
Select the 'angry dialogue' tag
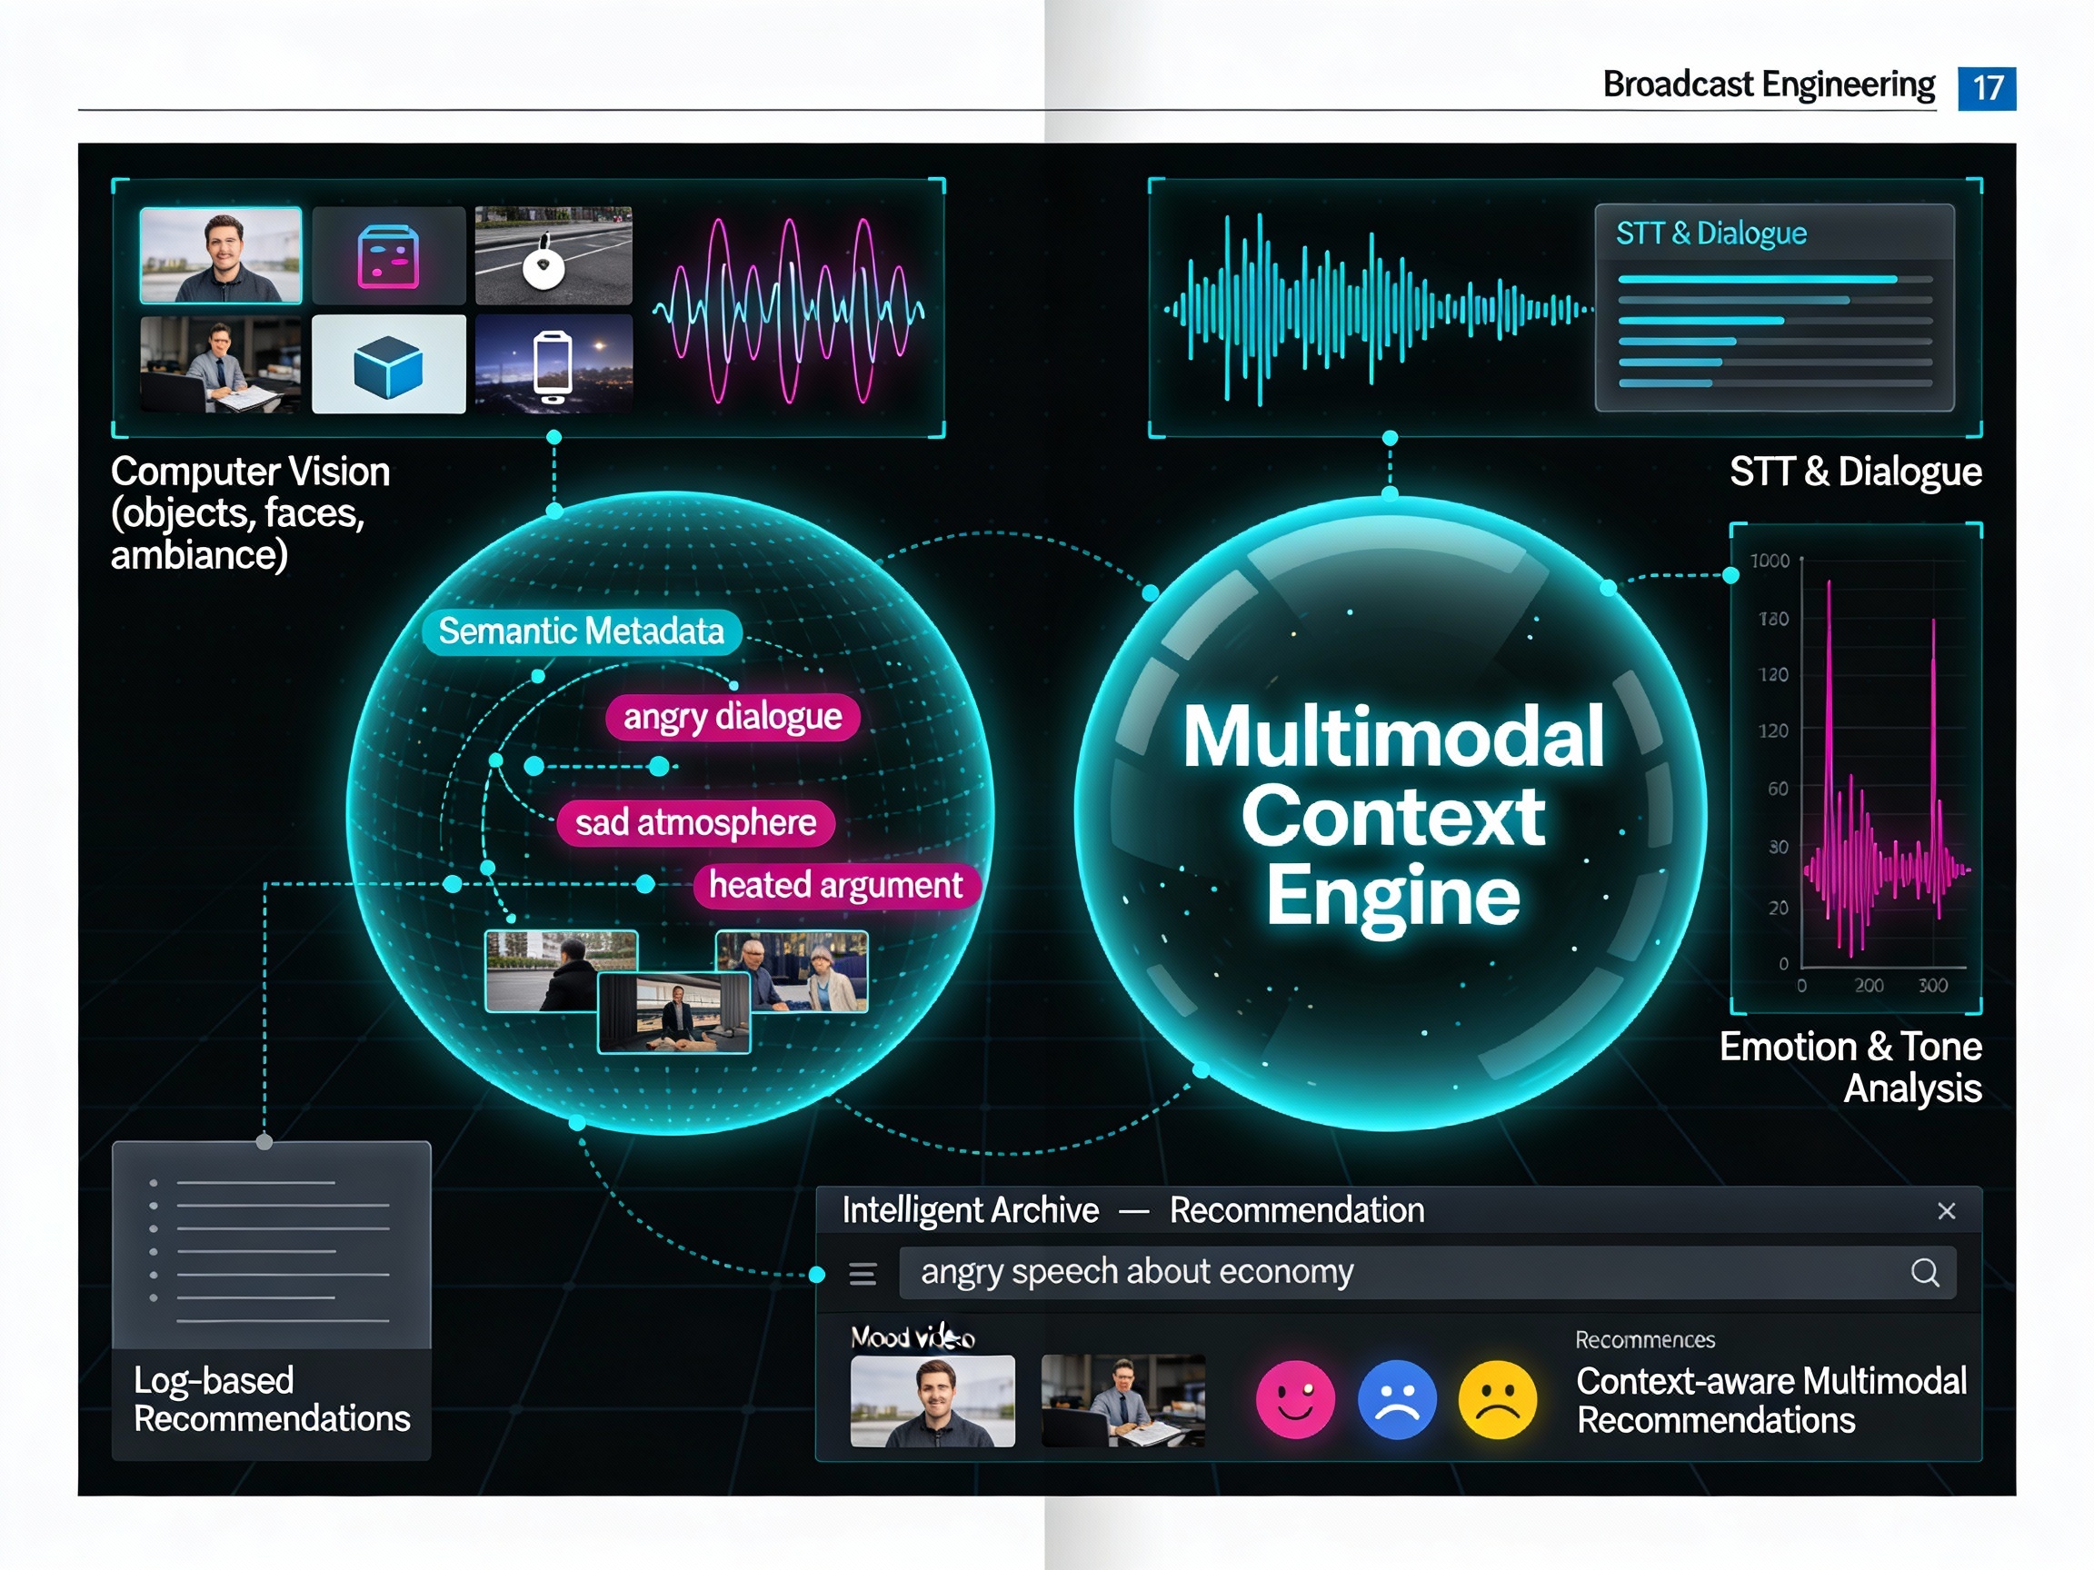point(733,716)
